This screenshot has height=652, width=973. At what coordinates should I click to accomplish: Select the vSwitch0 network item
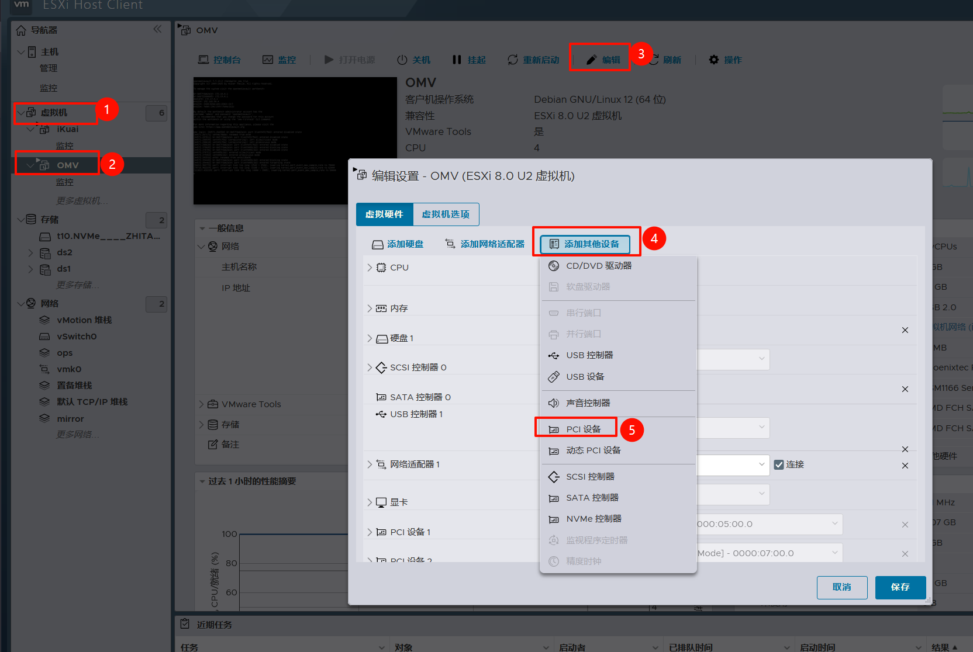click(77, 337)
